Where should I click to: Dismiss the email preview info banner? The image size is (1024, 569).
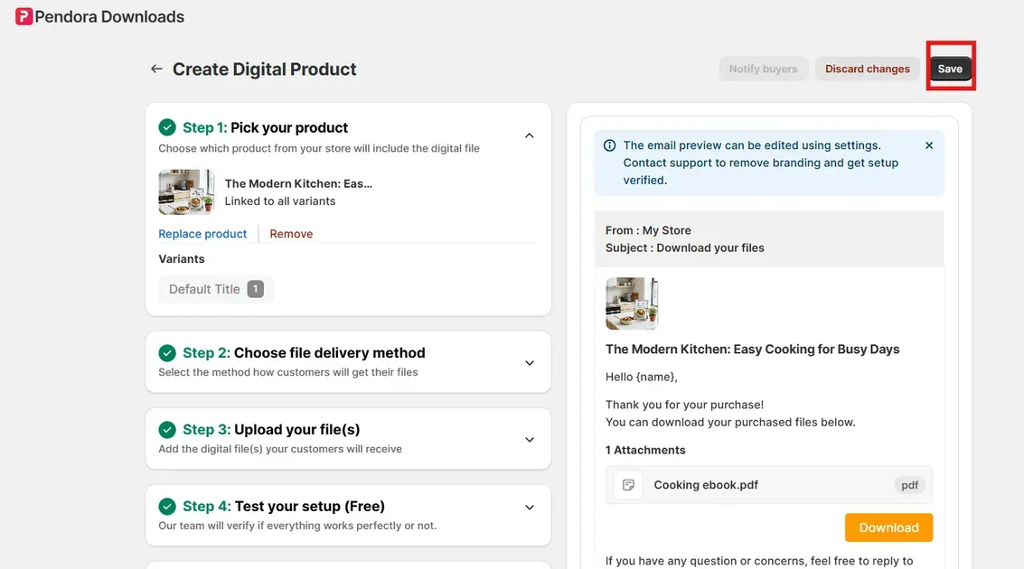click(x=929, y=145)
